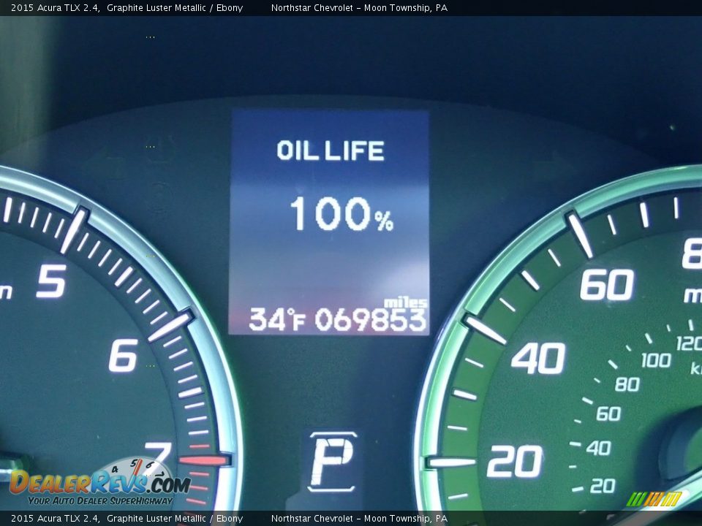This screenshot has width=702, height=526.
Task: Click the inner 100 km/h scale number
Action: tap(656, 360)
